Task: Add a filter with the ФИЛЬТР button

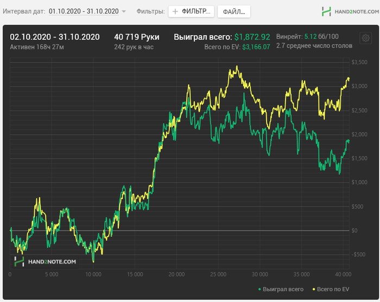Action: tap(191, 11)
